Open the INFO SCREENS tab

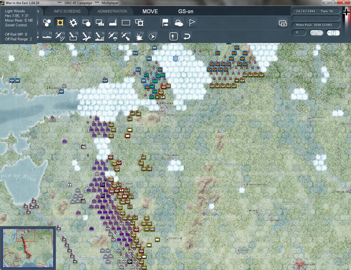coord(67,11)
